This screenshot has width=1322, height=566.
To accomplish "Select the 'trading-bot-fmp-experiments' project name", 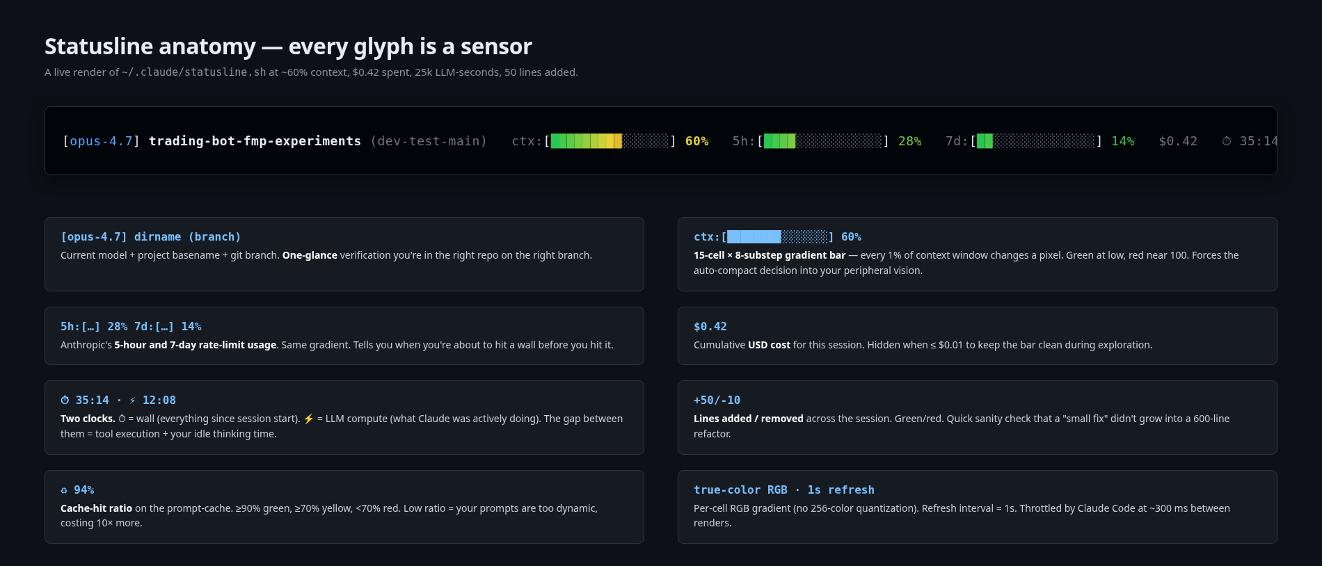I will (x=255, y=141).
